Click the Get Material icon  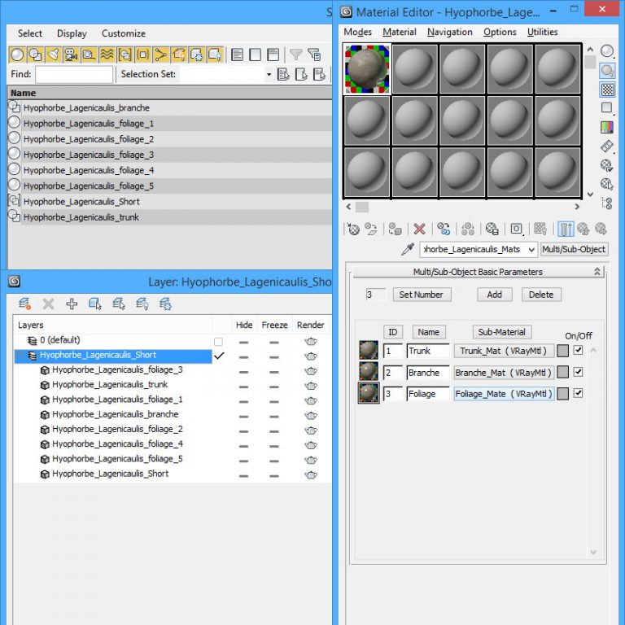[x=354, y=229]
